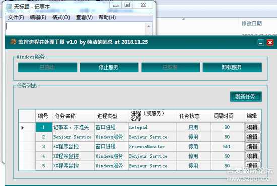Click inside the Notepad text area
The height and width of the screenshot is (186, 277).
tap(76, 29)
